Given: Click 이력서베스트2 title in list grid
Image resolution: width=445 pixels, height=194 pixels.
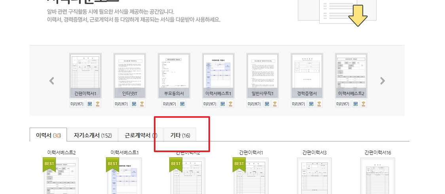Looking at the screenshot, I should pos(61,153).
